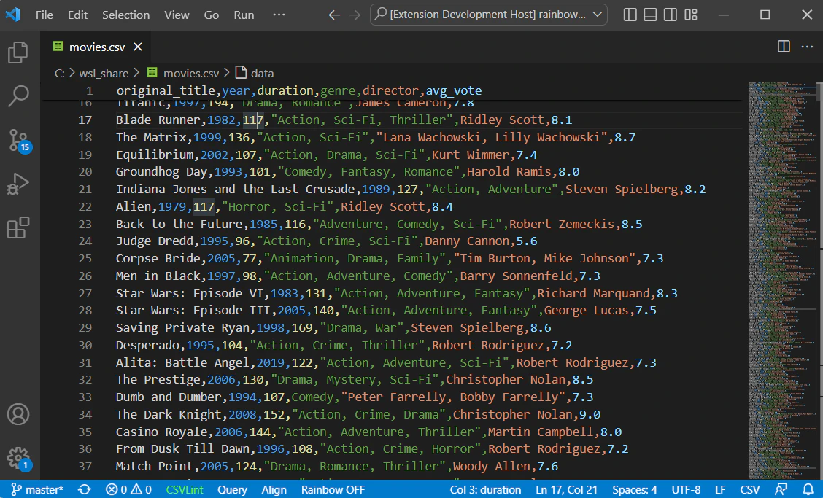Toggle the Problems panel via error counter

click(x=128, y=491)
